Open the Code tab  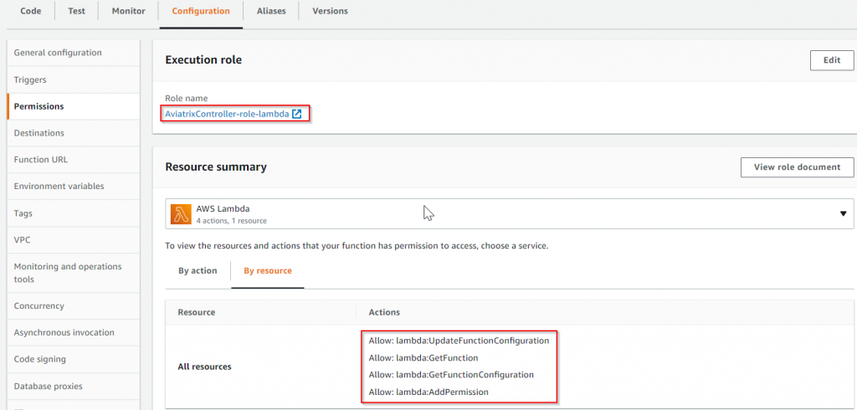click(x=31, y=11)
